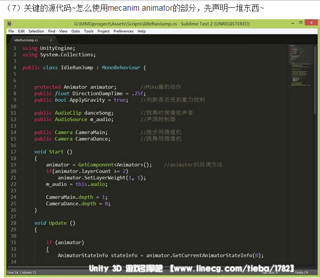The width and height of the screenshot is (320, 278).
Task: Click the Sublime Text title bar icon
Action: coord(10,24)
